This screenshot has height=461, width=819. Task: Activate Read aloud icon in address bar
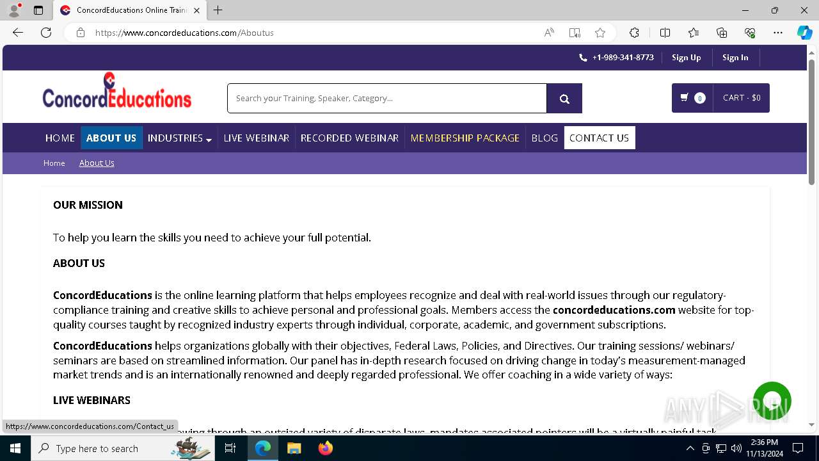tap(549, 33)
